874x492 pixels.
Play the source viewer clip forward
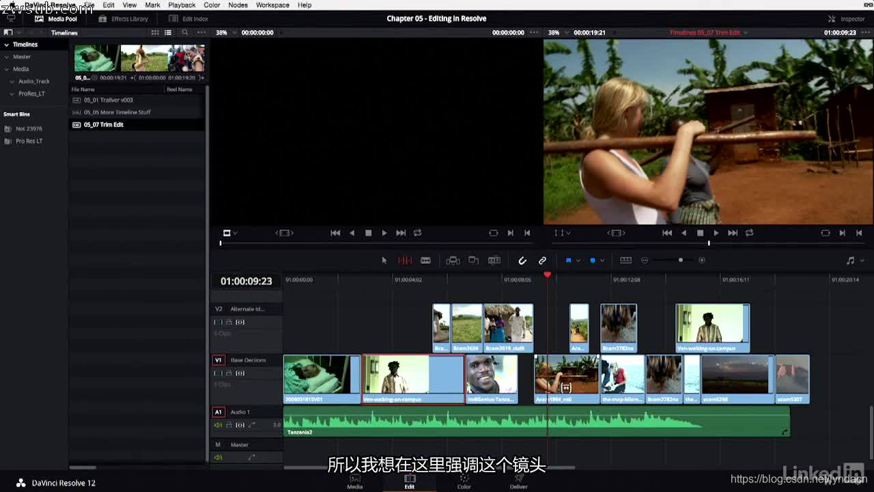[384, 233]
